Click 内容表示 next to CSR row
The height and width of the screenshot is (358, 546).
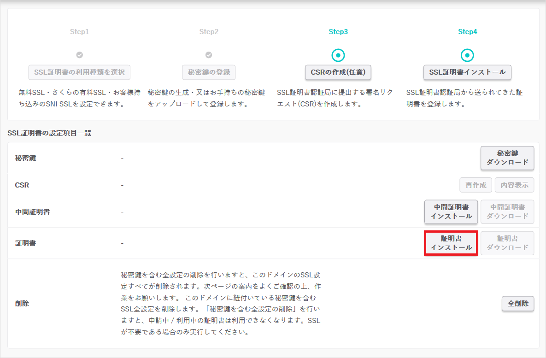click(514, 185)
